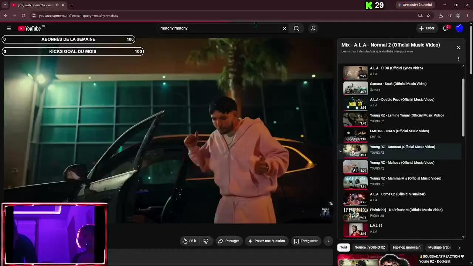This screenshot has width=473, height=266.
Task: Click Posez une question button
Action: point(266,241)
